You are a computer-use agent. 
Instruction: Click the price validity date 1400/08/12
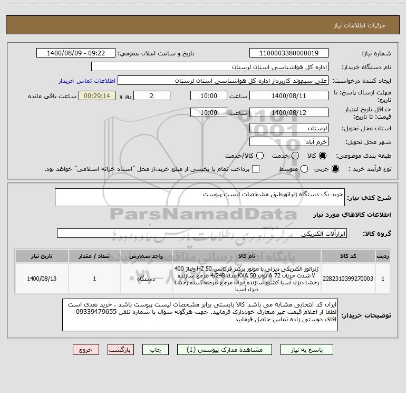click(289, 112)
